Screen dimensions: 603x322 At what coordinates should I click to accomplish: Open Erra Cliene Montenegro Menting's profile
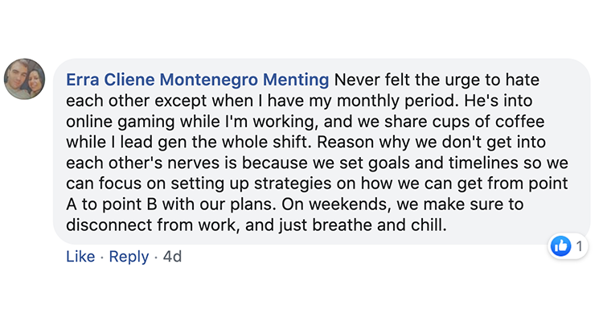coord(198,80)
